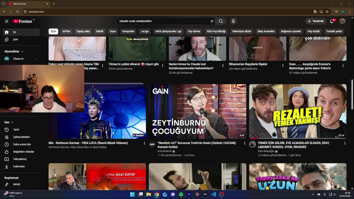Viewport: 354px width, 199px height.
Task: Select the Televizyon dizisi chip
Action: (241, 32)
